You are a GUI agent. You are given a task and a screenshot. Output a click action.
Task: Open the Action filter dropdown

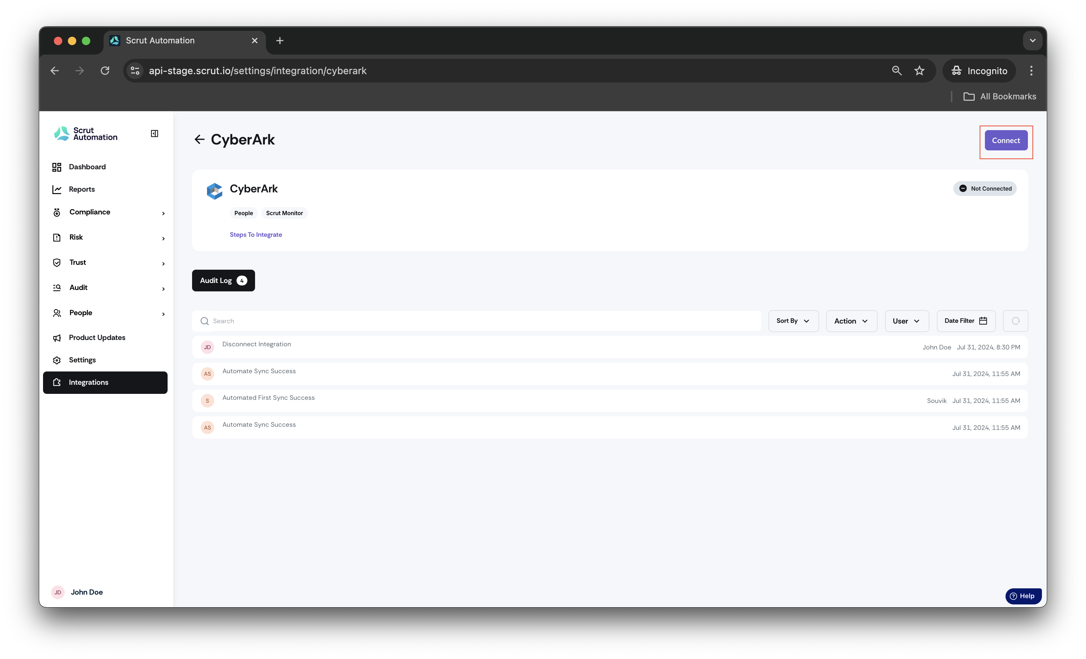(852, 321)
